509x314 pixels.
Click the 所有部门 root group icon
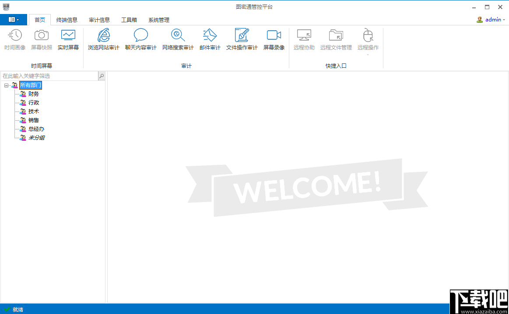pyautogui.click(x=14, y=85)
